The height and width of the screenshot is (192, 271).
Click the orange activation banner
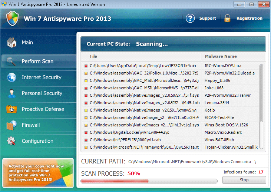tap(37, 173)
